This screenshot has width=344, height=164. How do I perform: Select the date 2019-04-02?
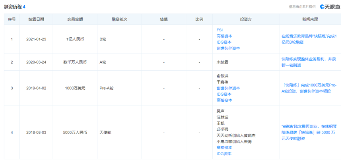pyautogui.click(x=36, y=88)
